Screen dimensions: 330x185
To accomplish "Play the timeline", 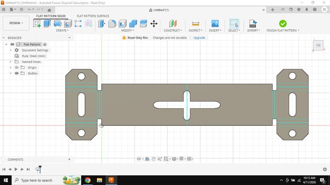I will click(16, 169).
